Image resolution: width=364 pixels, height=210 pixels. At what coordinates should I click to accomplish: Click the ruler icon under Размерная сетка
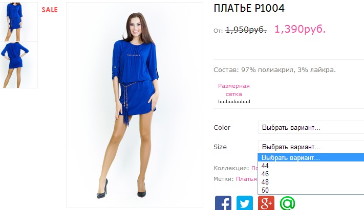234,101
